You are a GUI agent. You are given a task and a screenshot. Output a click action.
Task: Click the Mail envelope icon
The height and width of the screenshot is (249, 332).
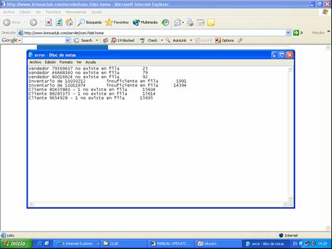(178, 22)
